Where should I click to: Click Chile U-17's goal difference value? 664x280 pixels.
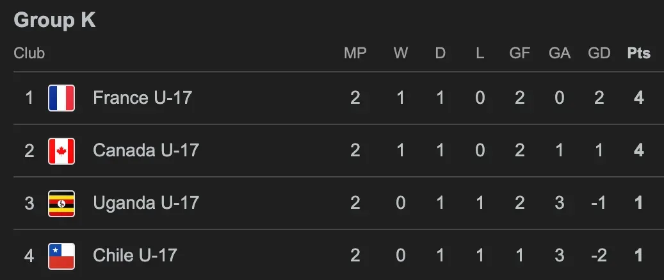[x=599, y=256]
